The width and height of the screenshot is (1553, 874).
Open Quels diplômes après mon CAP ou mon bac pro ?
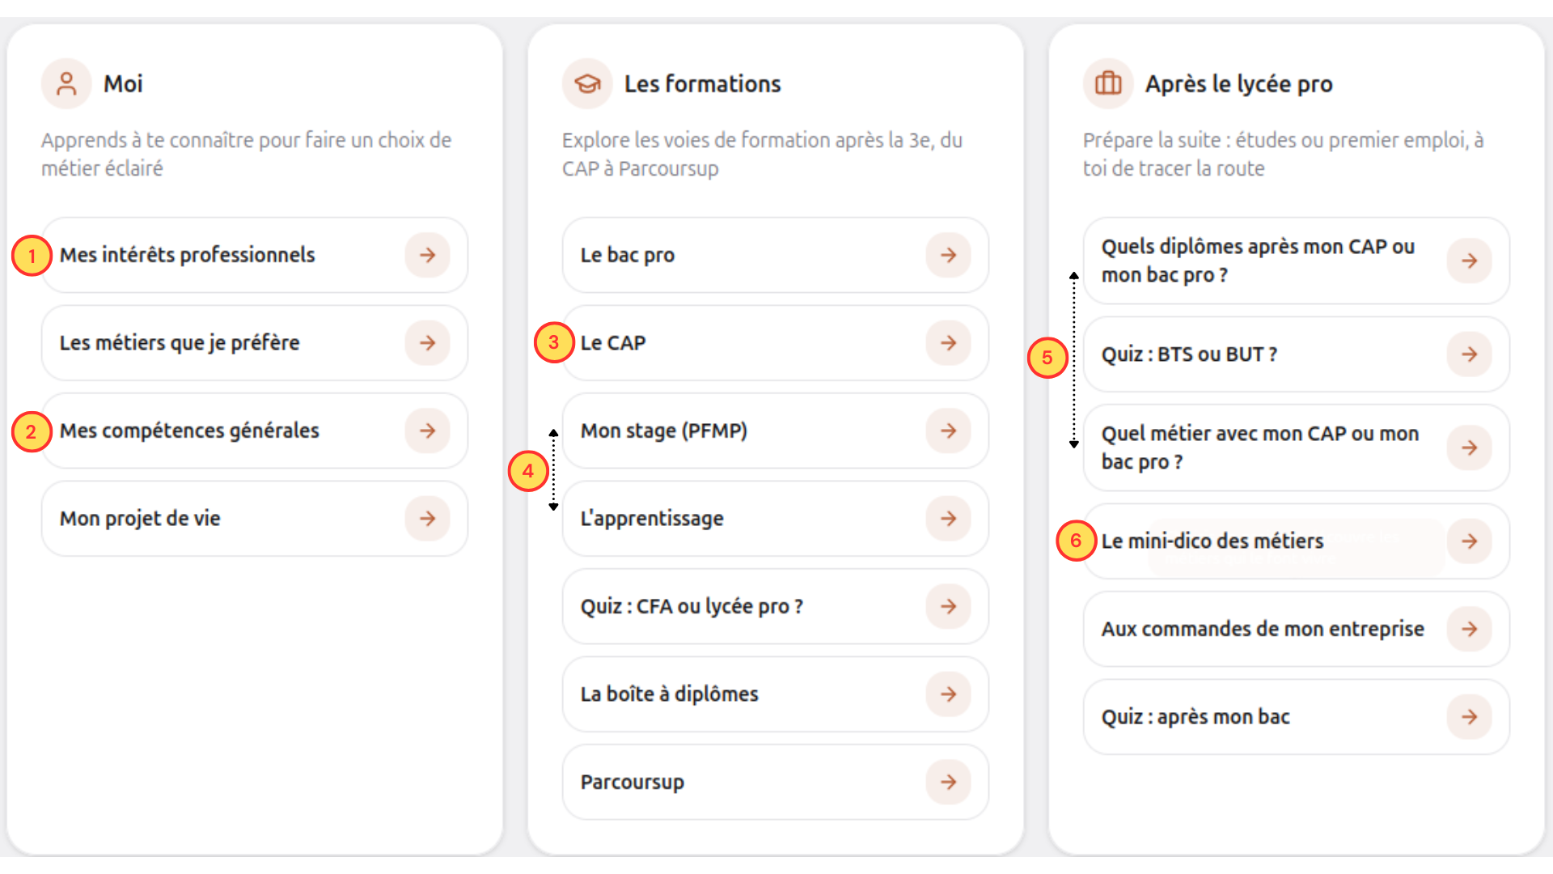click(x=1297, y=261)
